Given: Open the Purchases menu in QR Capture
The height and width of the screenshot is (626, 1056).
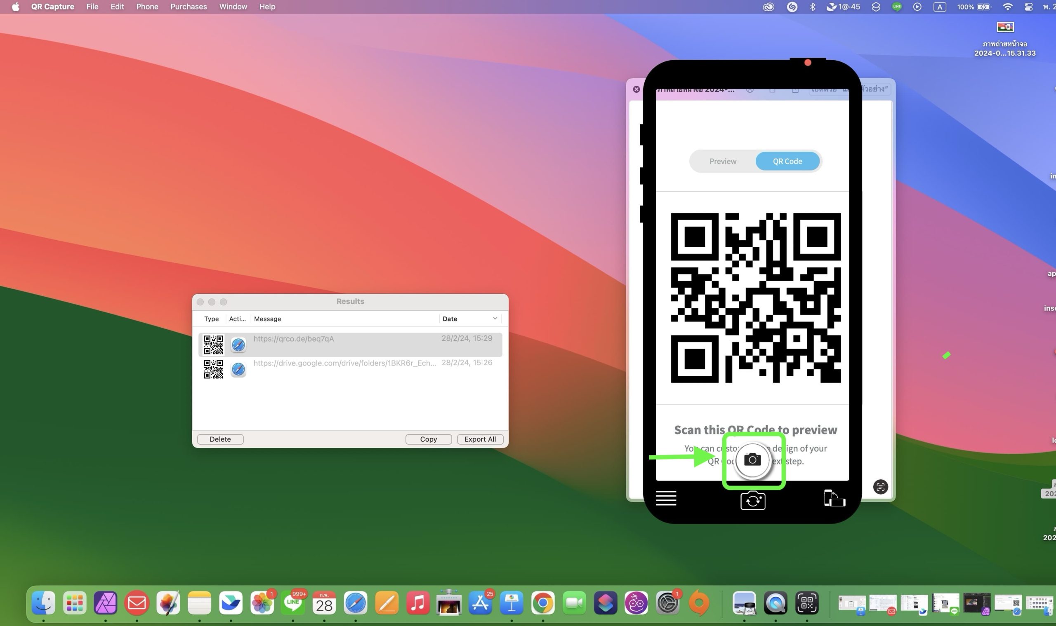Looking at the screenshot, I should tap(189, 6).
